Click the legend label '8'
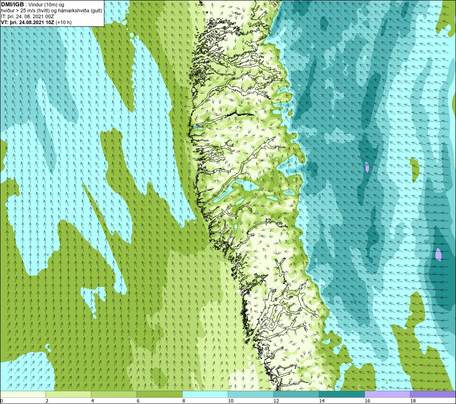This screenshot has height=404, width=456. point(183,401)
